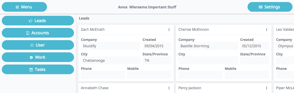Image resolution: width=294 pixels, height=93 pixels.
Task: Open the hamburger Menu button
Action: 24,7
